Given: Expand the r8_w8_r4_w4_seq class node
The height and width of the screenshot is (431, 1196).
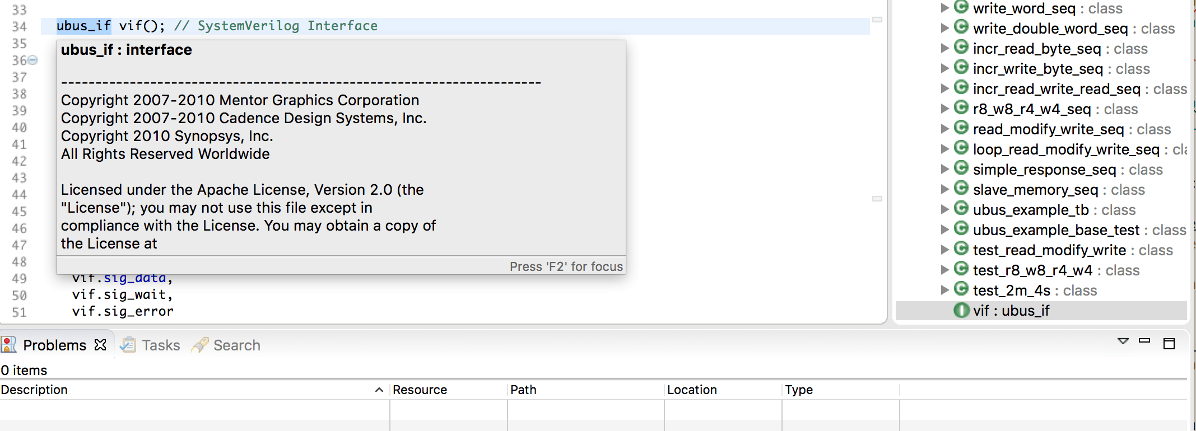Looking at the screenshot, I should [944, 109].
